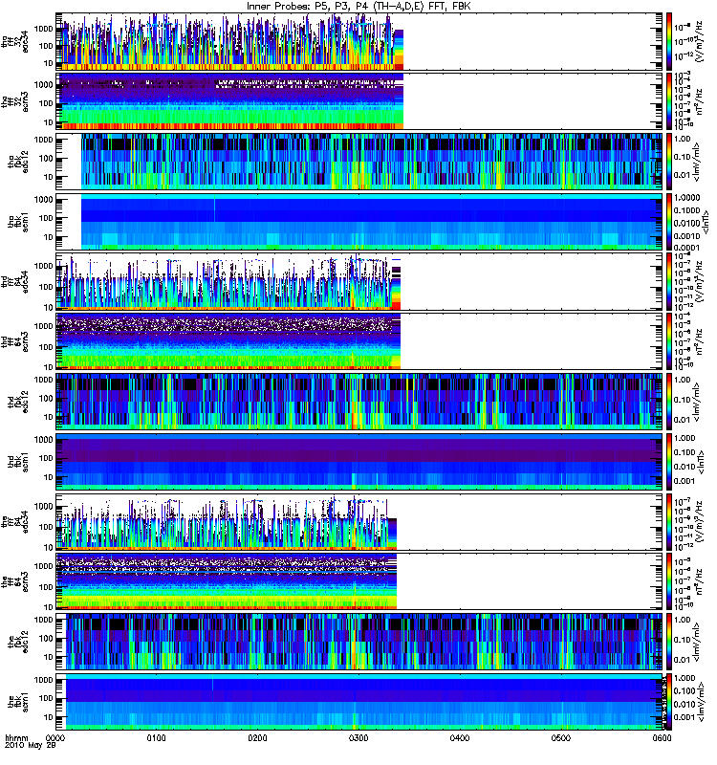Click the the fff 64 edc34 spectrogram panel

(x=359, y=521)
